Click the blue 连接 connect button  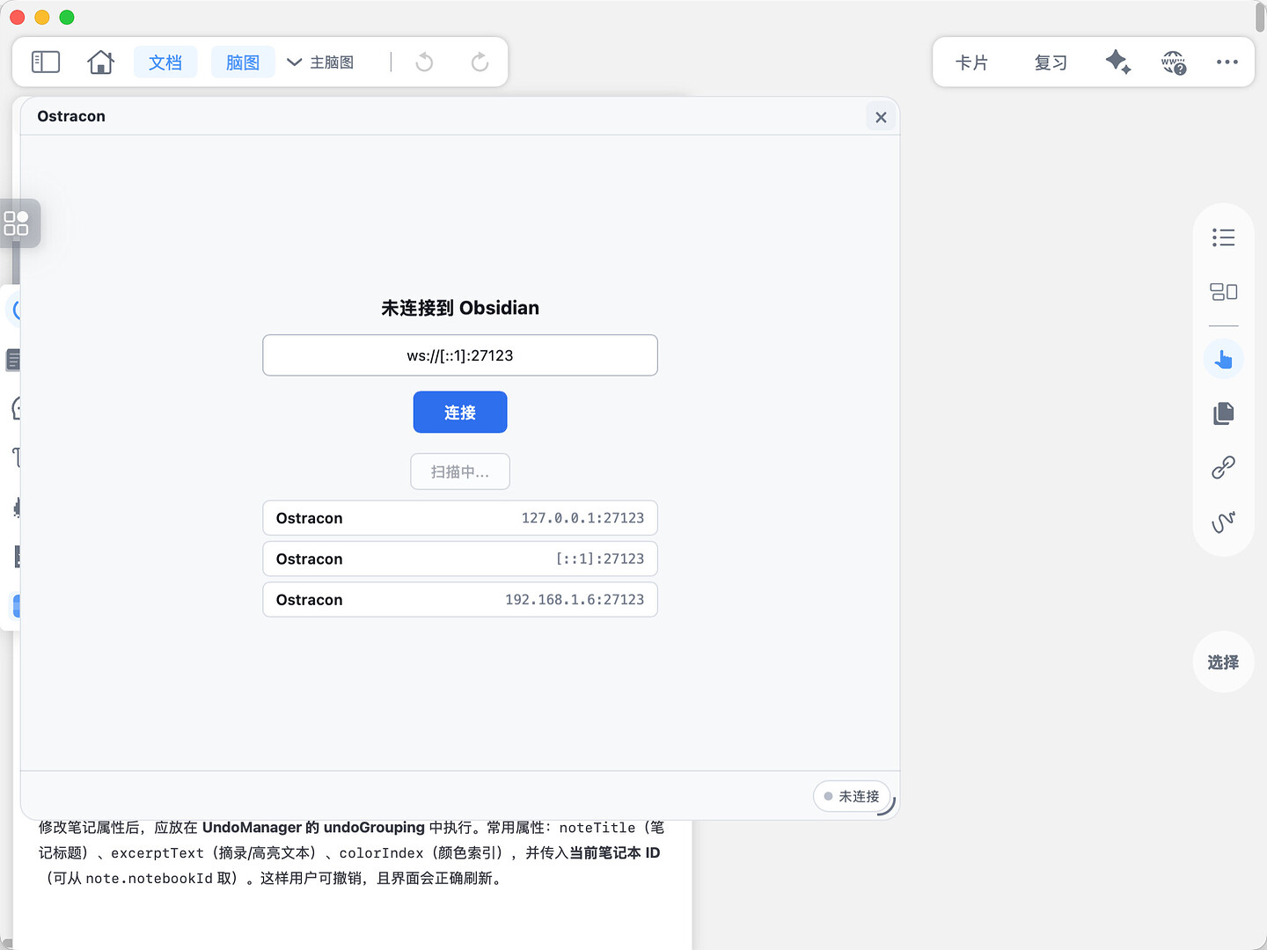(x=460, y=412)
